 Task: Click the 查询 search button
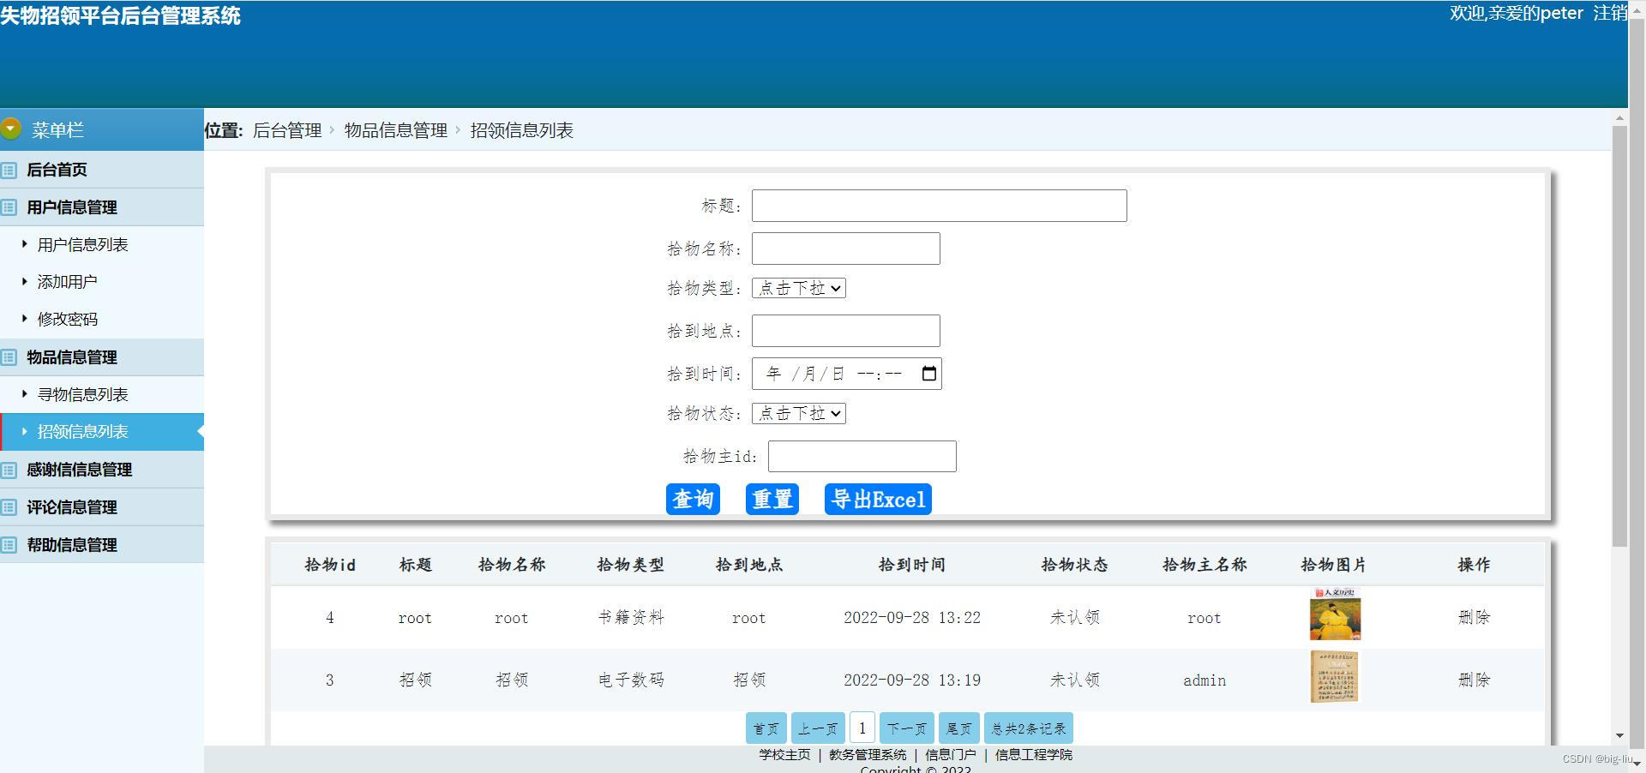click(x=693, y=500)
